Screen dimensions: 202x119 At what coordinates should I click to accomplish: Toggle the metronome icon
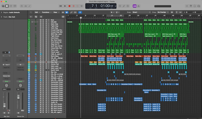[x=138, y=6]
